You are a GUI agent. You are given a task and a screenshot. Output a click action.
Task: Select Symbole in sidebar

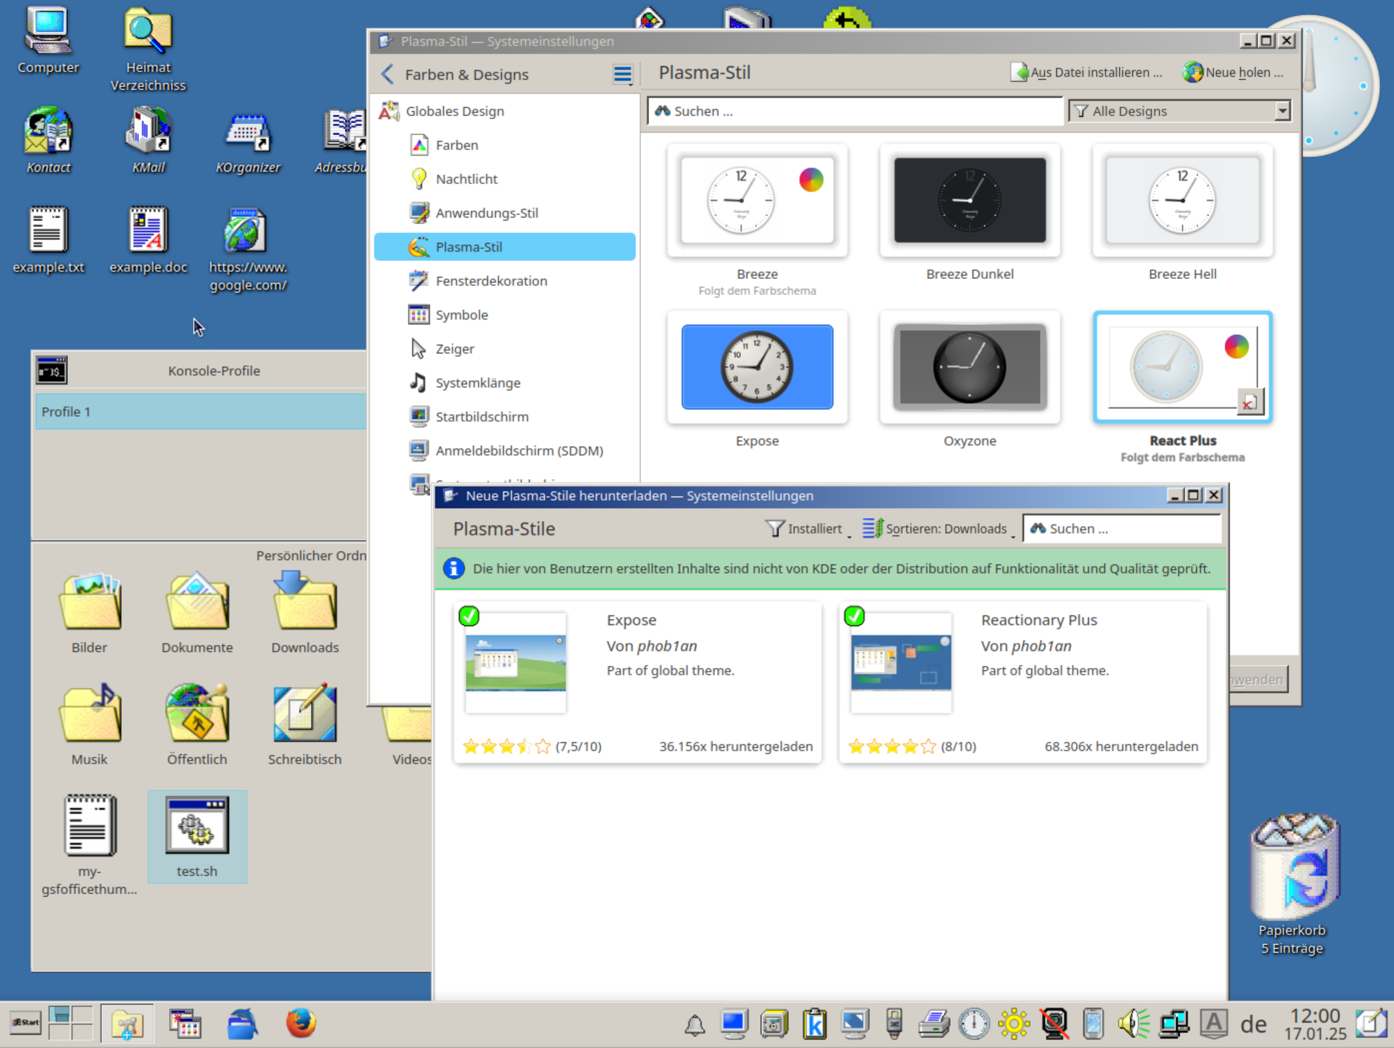point(505,315)
